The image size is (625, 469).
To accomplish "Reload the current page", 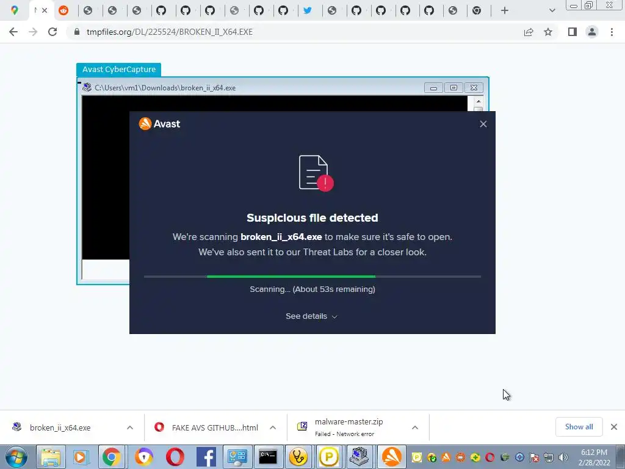I will coord(52,32).
